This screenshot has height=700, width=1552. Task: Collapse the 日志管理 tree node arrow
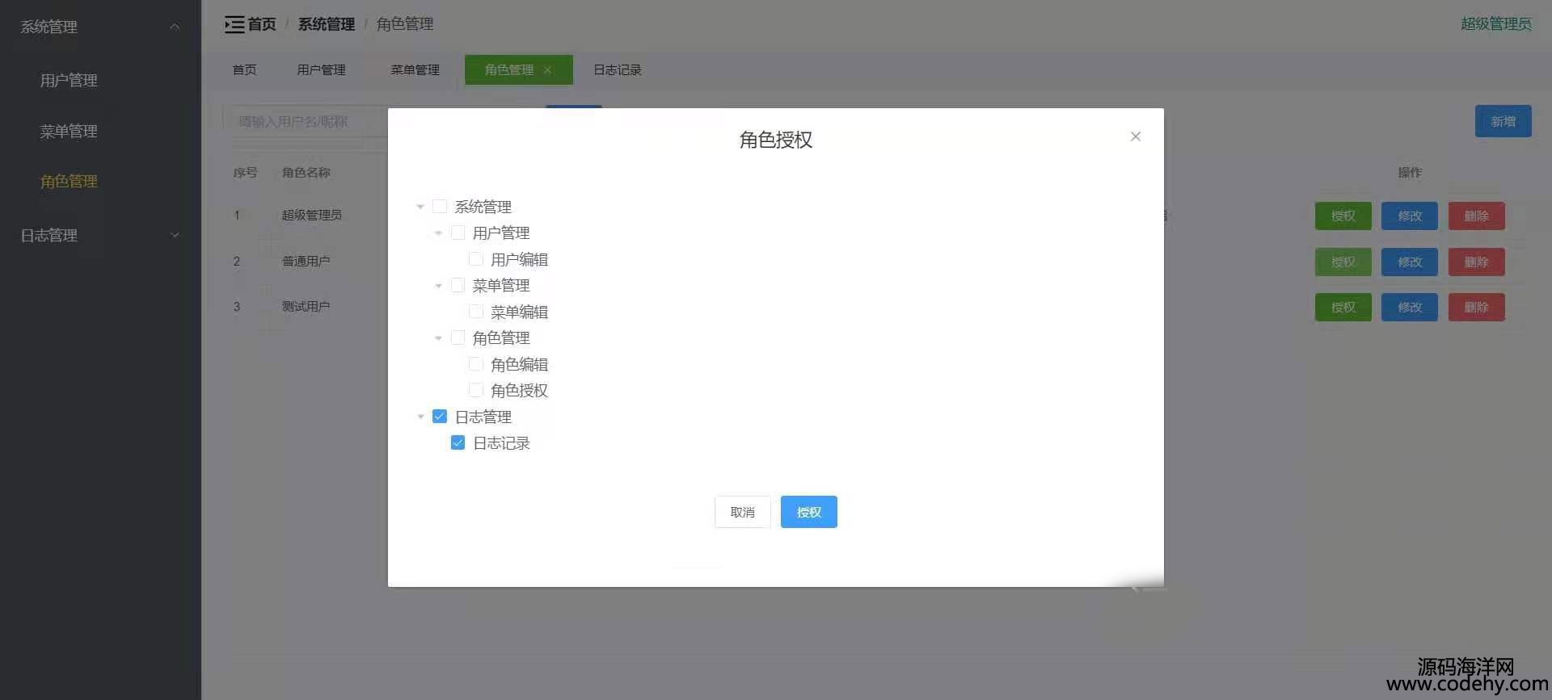[x=420, y=417]
